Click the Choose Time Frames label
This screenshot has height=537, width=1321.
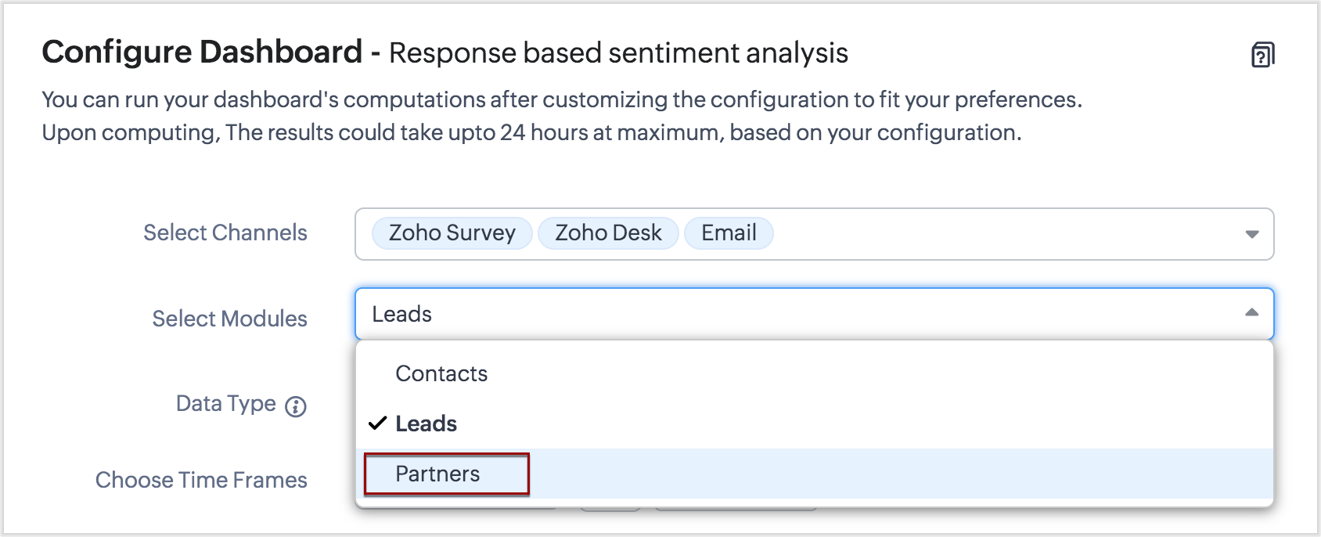pyautogui.click(x=201, y=480)
